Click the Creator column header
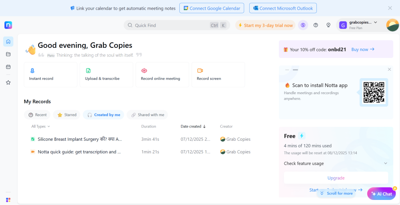The height and width of the screenshot is (205, 400). [226, 126]
